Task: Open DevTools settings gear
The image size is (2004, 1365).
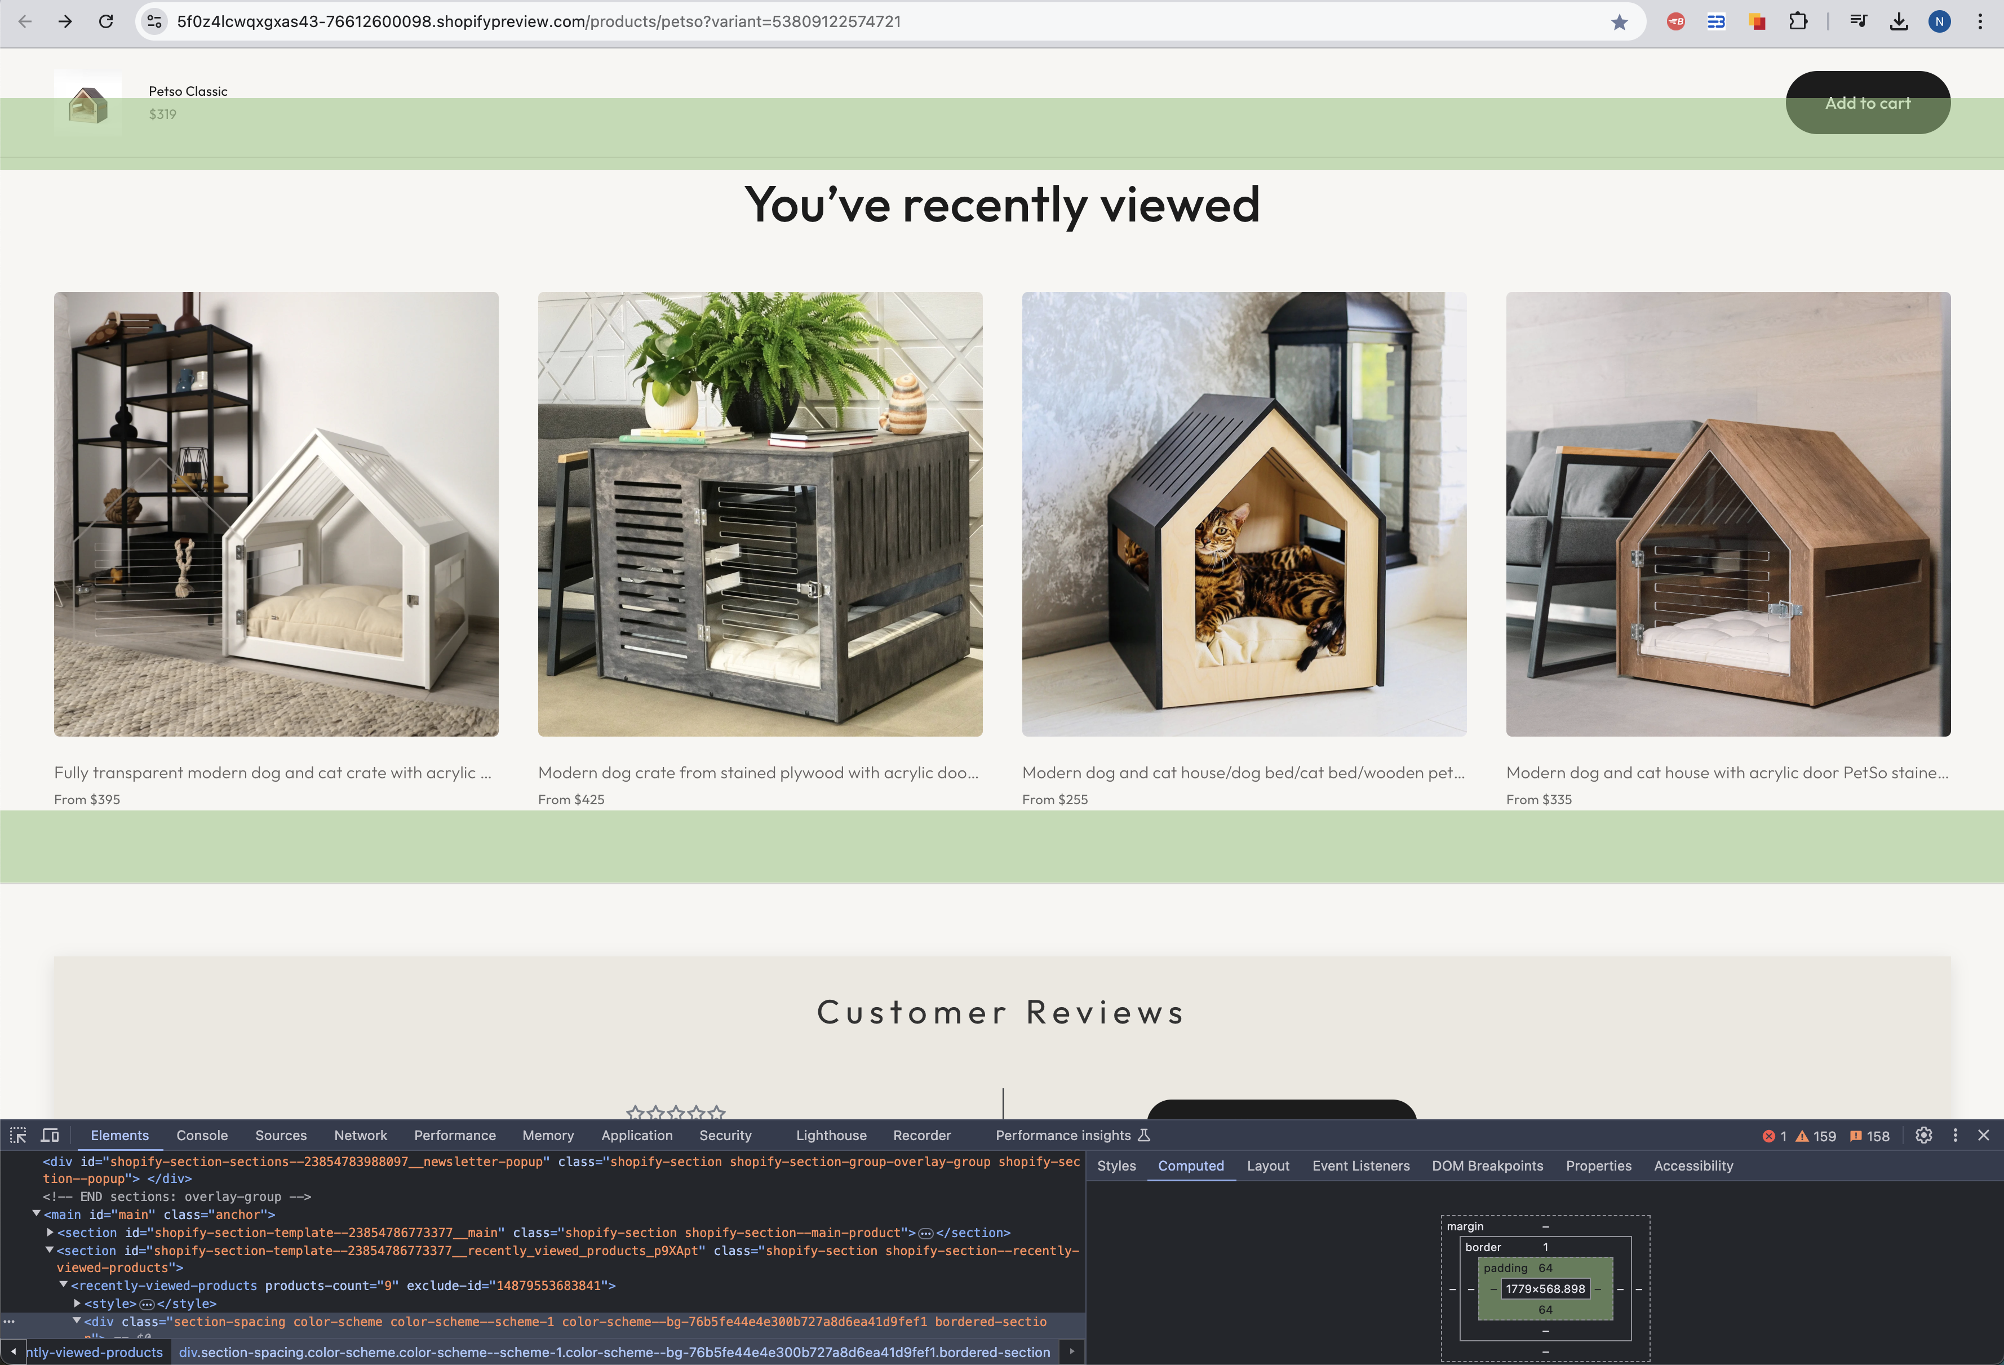Action: 1924,1136
